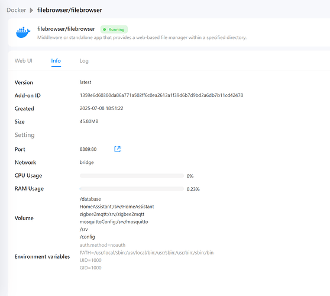Click the Port label
Viewport: 330px width, 296px height.
[20, 149]
